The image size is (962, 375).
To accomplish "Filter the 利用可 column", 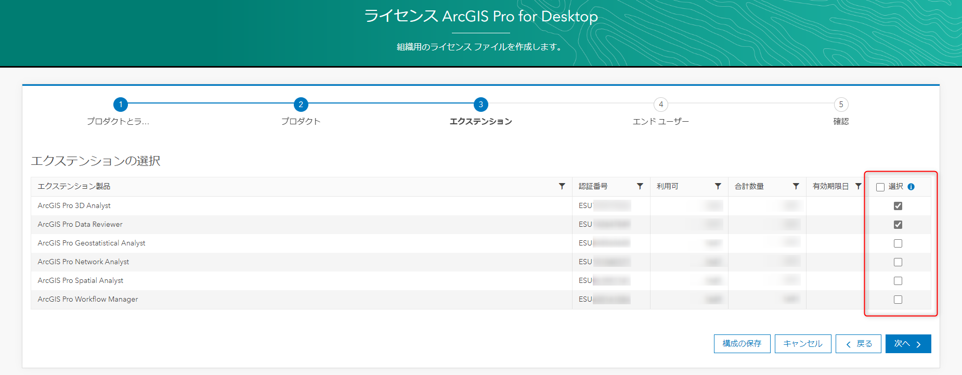I will [718, 186].
